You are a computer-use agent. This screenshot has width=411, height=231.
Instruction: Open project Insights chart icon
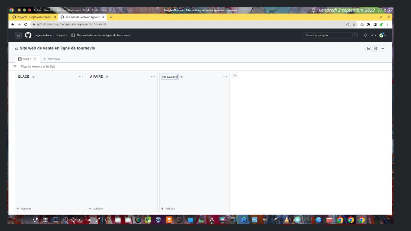[x=369, y=49]
